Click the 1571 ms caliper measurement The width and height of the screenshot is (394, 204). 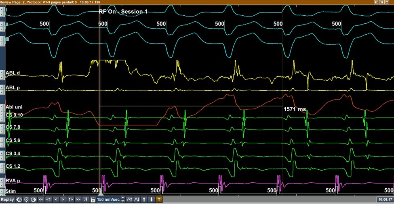[295, 109]
